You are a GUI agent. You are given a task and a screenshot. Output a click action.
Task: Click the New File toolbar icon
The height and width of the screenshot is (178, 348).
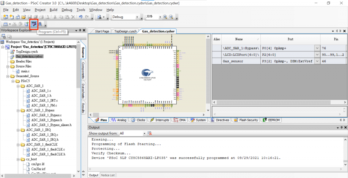[x=12, y=17]
